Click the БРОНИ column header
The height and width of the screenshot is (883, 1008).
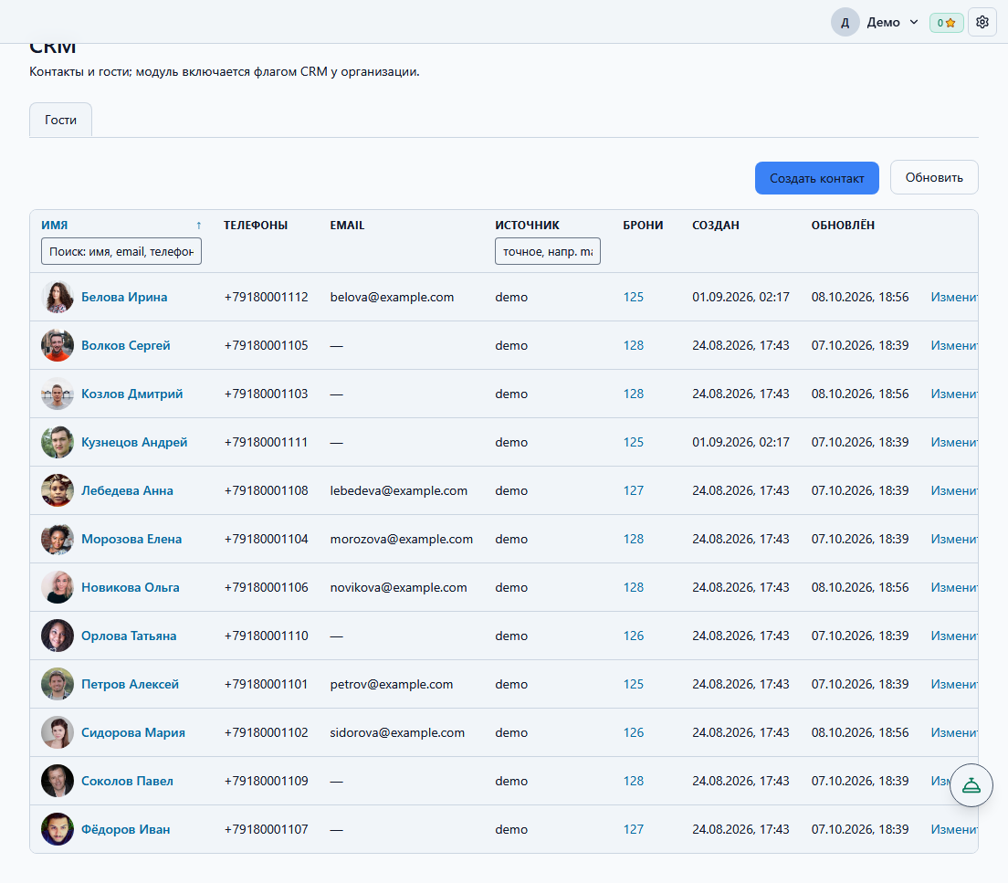click(643, 226)
